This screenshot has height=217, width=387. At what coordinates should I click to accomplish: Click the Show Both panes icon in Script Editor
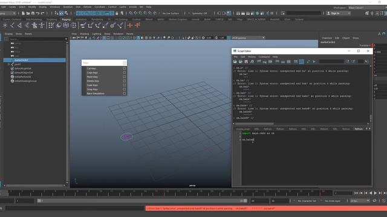288,61
